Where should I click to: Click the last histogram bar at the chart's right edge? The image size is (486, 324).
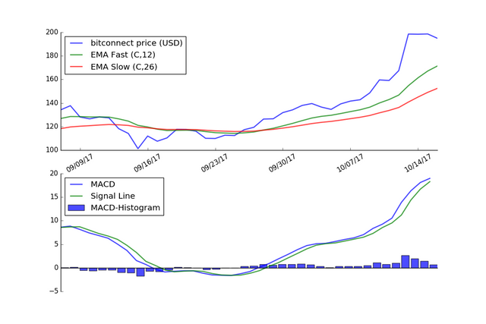[x=434, y=266]
